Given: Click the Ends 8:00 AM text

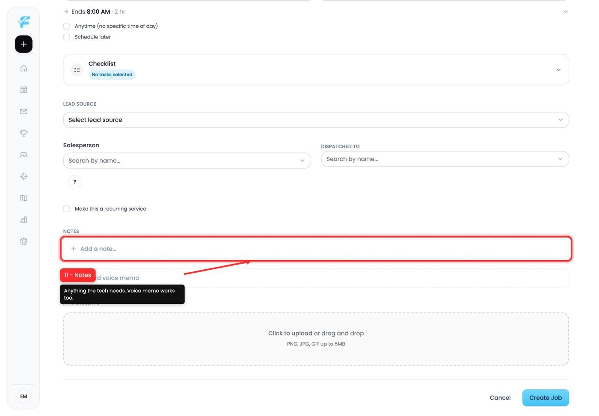Looking at the screenshot, I should [x=91, y=12].
